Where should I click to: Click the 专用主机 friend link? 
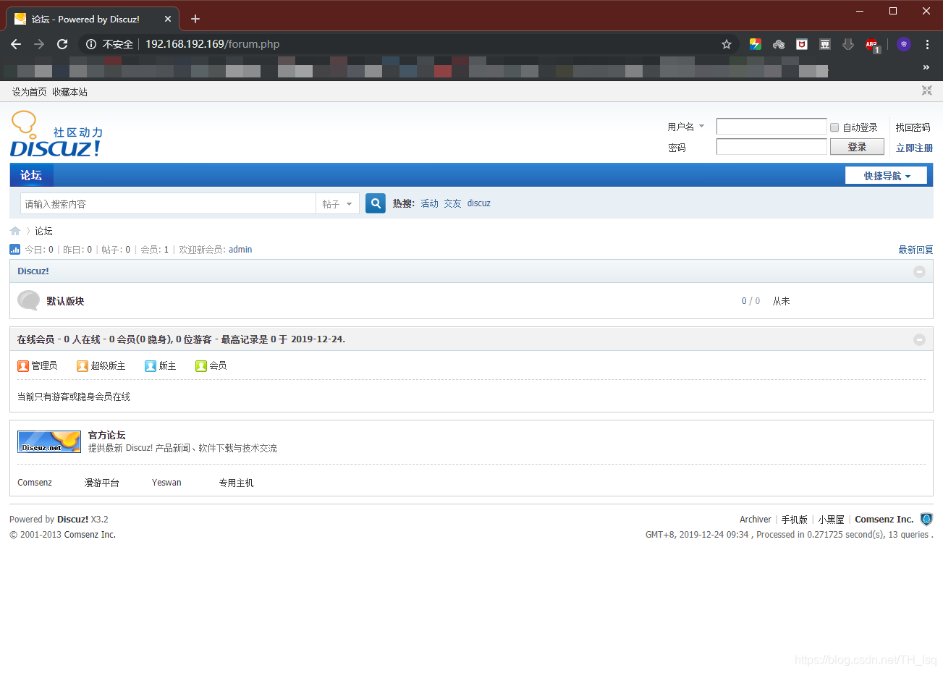click(x=237, y=483)
